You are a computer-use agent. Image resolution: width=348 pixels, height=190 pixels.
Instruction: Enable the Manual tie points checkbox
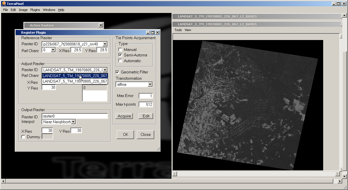120,50
